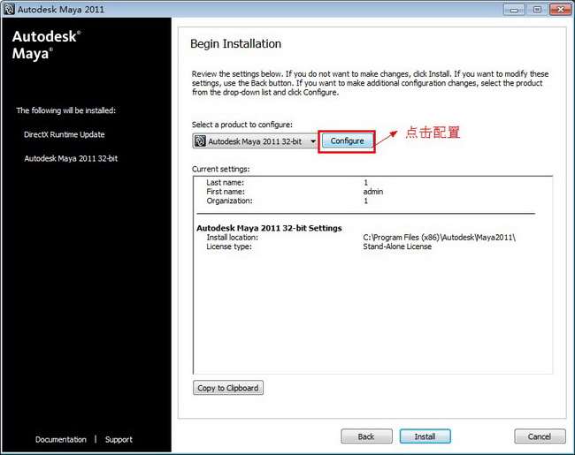Click 'The following will be installed:' text
The image size is (575, 455).
66,110
